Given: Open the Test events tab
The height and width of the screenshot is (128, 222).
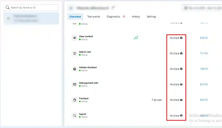Looking at the screenshot, I should 94,17.
